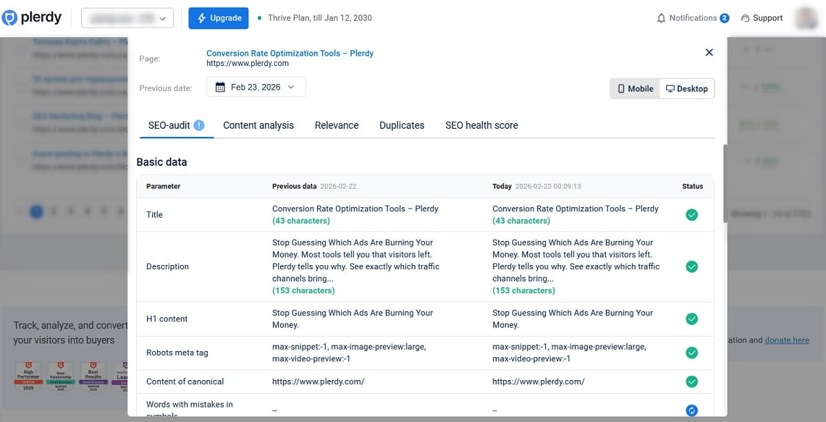Open the profile avatar menu
The image size is (826, 422).
click(806, 18)
